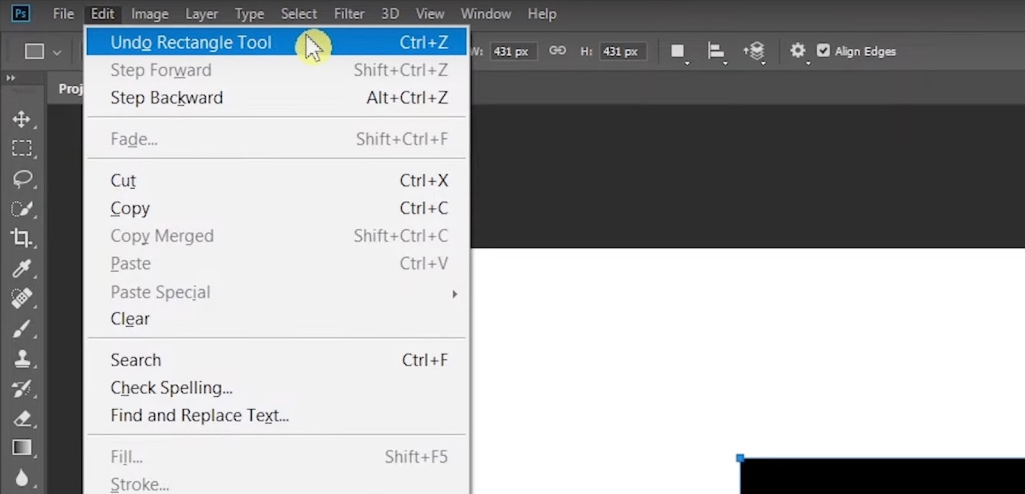Choose Paste from the Edit menu

point(277,264)
